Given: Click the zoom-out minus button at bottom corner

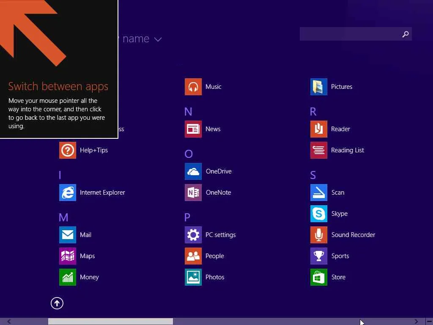Looking at the screenshot, I should [x=429, y=322].
